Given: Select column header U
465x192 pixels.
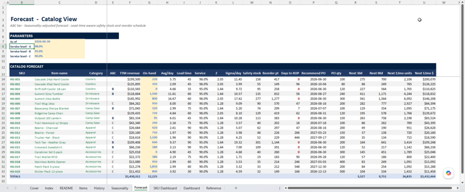Looking at the screenshot, I should tap(425, 2).
